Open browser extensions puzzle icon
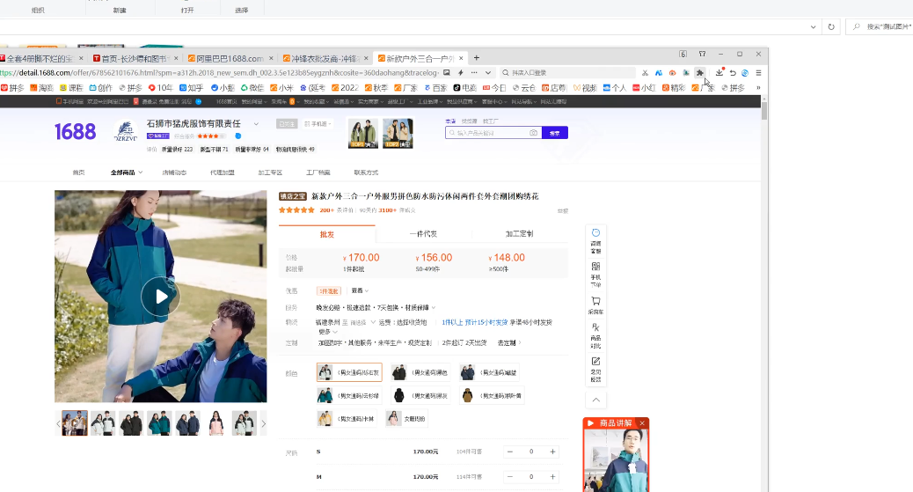The width and height of the screenshot is (913, 492). click(699, 73)
